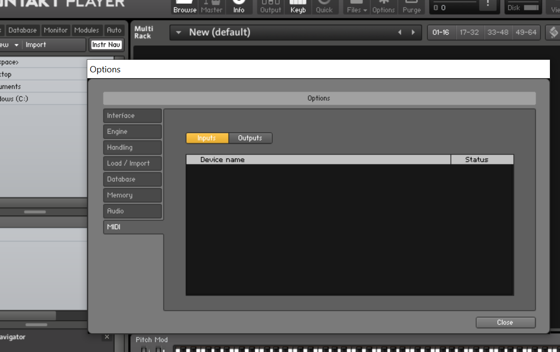
Task: Click the Options gear in top toolbar
Action: (x=383, y=7)
